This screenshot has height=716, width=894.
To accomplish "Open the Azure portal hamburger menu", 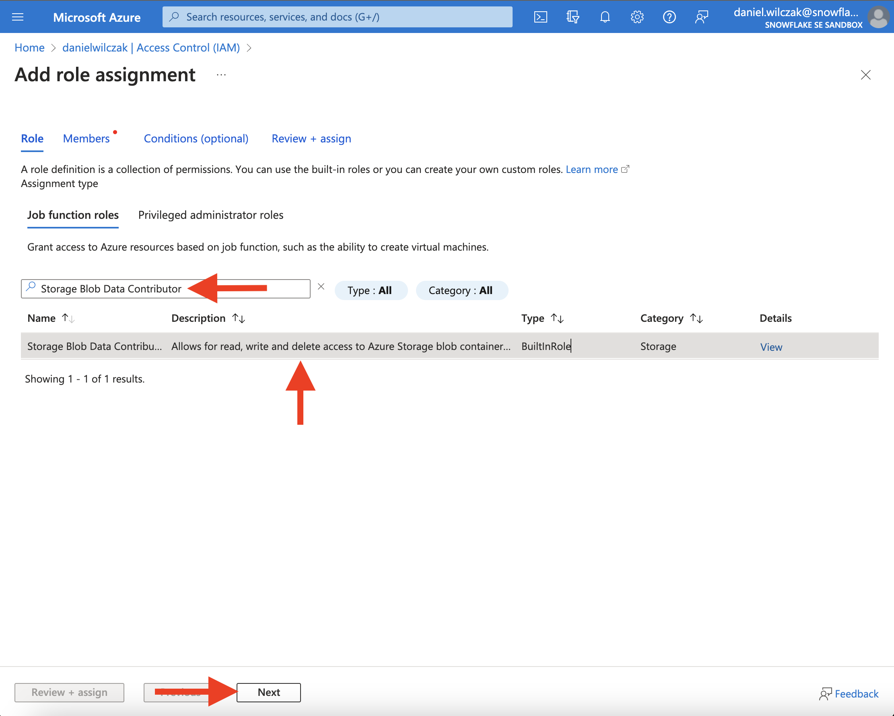I will click(x=18, y=17).
